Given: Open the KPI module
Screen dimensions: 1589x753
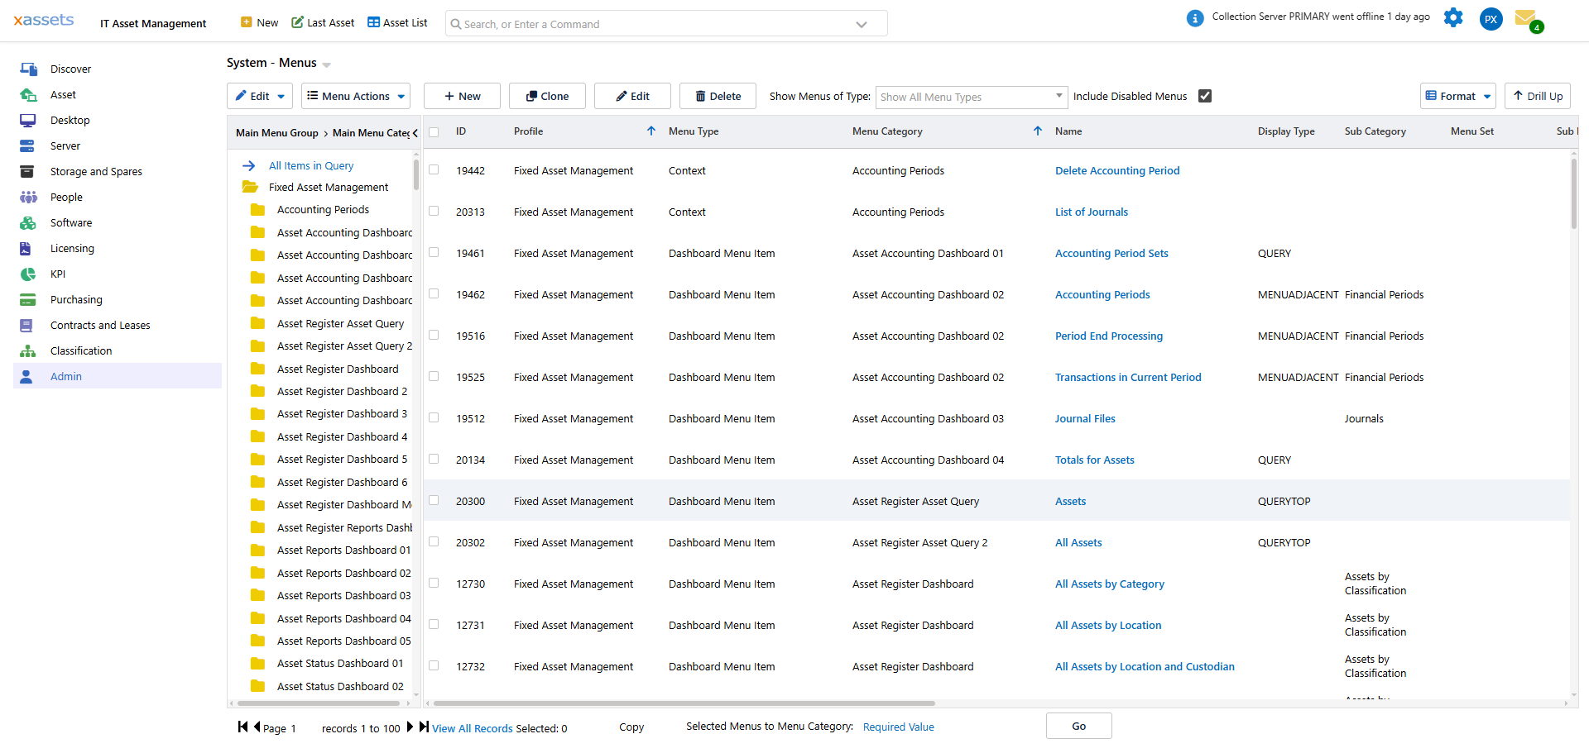Looking at the screenshot, I should click(58, 274).
